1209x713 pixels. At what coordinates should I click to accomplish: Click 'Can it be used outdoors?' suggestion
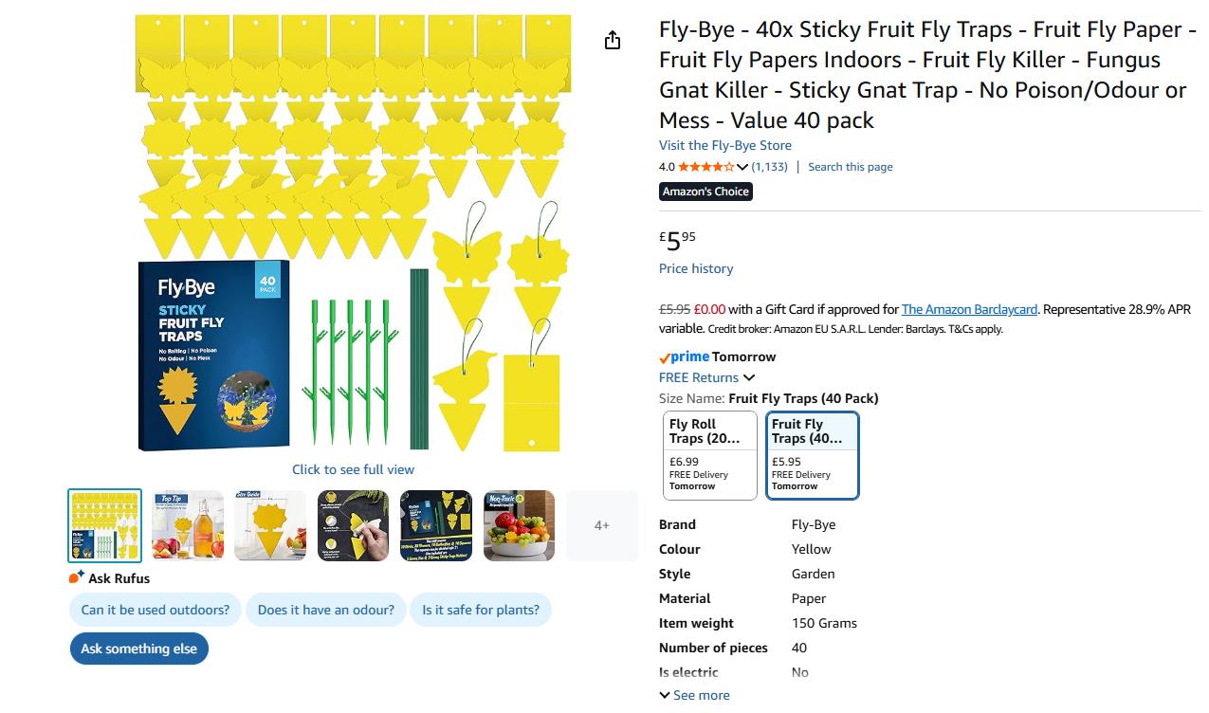(x=156, y=610)
